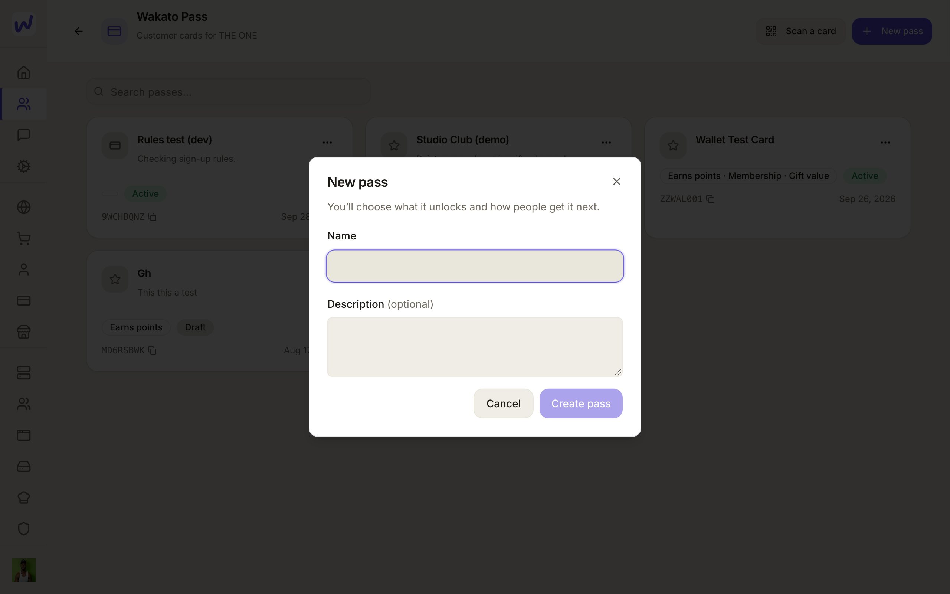Close the New pass dialog
Viewport: 950px width, 594px height.
pos(616,182)
